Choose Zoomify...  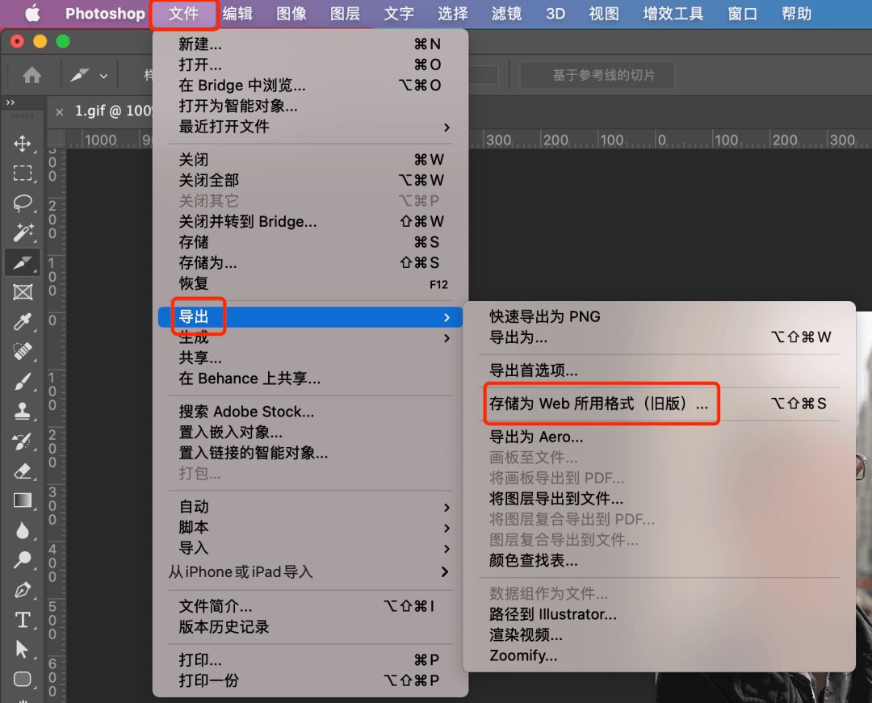click(x=659, y=655)
